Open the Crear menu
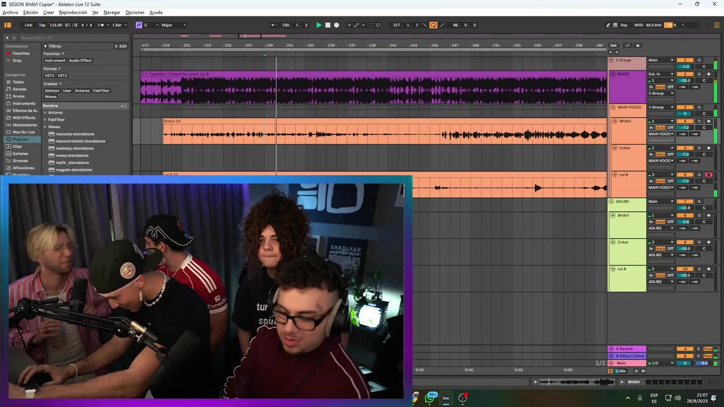The width and height of the screenshot is (724, 407). 49,12
